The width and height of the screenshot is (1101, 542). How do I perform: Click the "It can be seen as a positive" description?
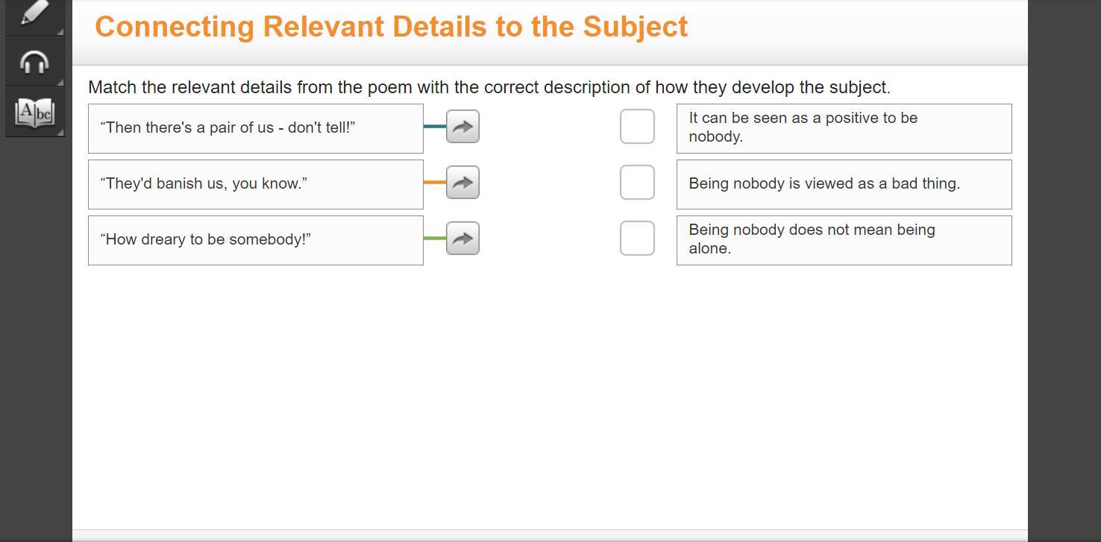[844, 128]
